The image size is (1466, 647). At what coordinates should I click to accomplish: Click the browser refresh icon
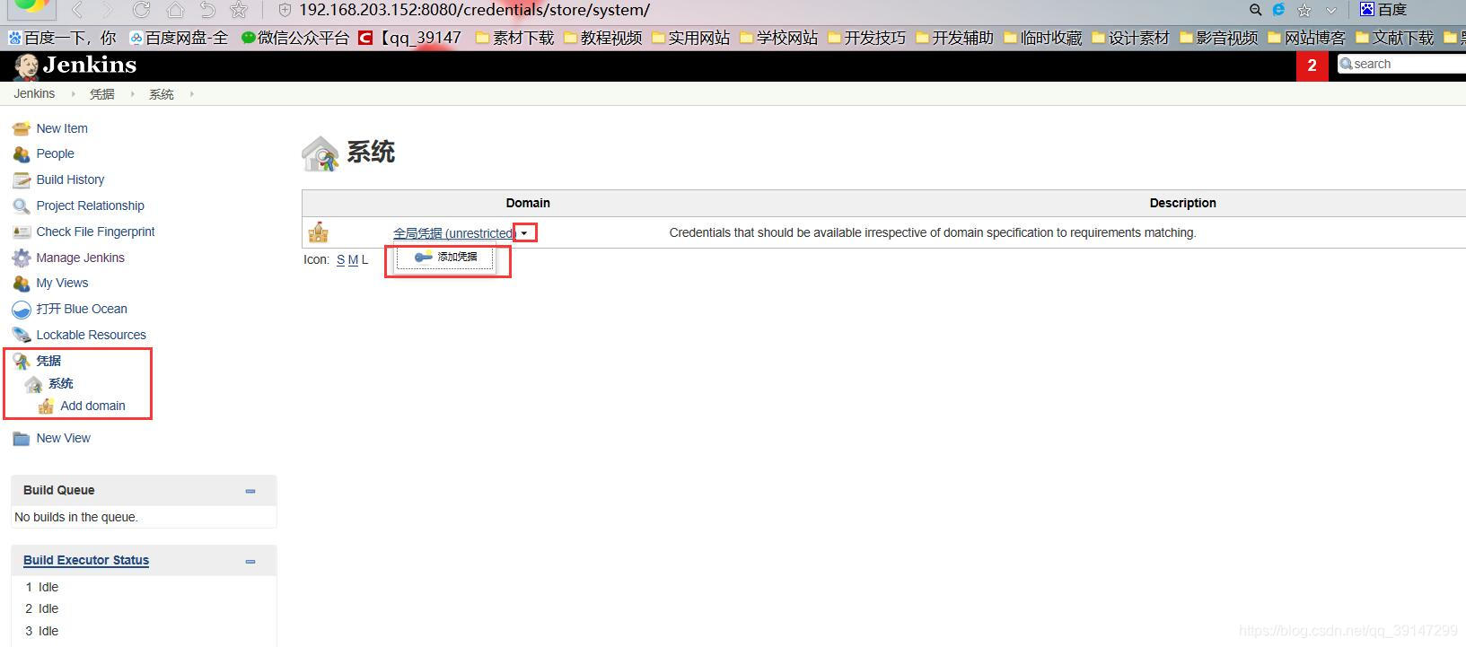click(x=141, y=10)
